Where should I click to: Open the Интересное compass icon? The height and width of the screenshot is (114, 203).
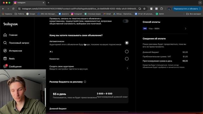5,51
